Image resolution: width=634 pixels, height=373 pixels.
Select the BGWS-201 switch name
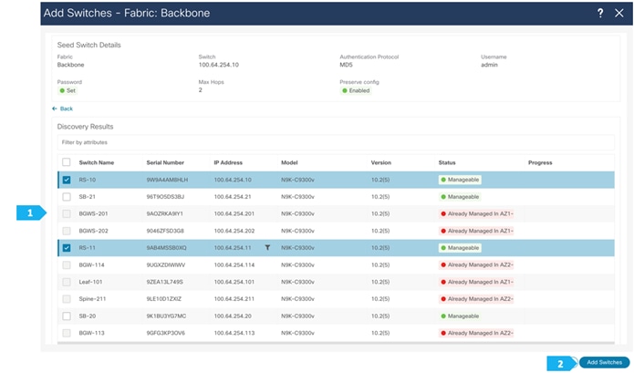click(x=93, y=213)
